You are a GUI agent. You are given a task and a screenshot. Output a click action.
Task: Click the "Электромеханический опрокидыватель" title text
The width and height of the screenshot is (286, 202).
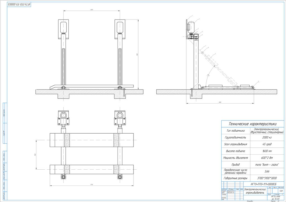[255, 191]
